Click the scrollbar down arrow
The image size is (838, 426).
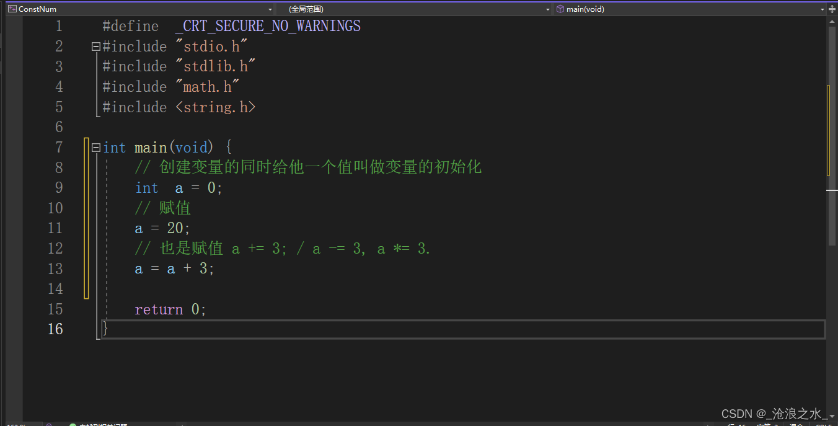coord(832,415)
